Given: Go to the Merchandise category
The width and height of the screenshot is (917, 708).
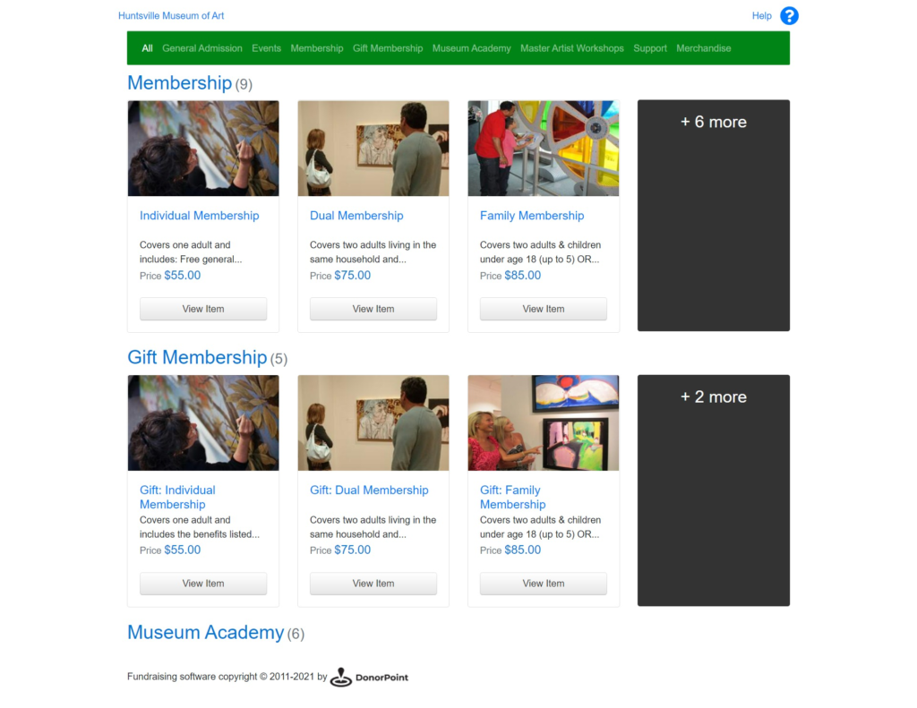Looking at the screenshot, I should click(x=704, y=48).
